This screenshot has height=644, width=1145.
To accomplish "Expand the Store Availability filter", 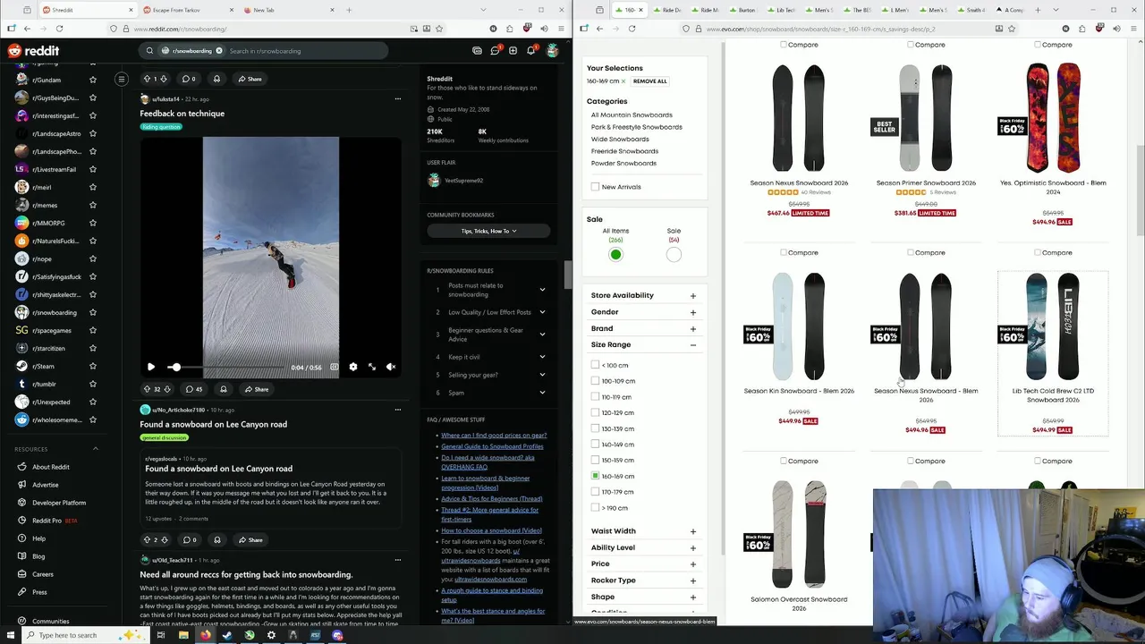I will [693, 295].
